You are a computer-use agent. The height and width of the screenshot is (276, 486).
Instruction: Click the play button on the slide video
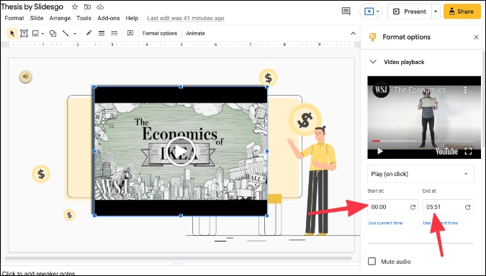pyautogui.click(x=181, y=152)
